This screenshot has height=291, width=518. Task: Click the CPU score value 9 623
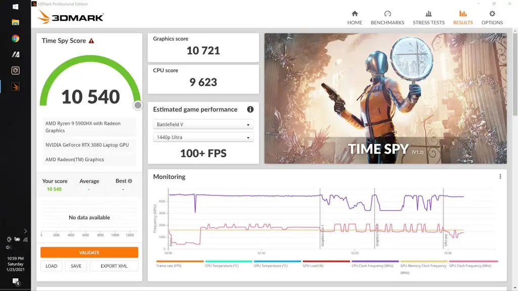(203, 82)
